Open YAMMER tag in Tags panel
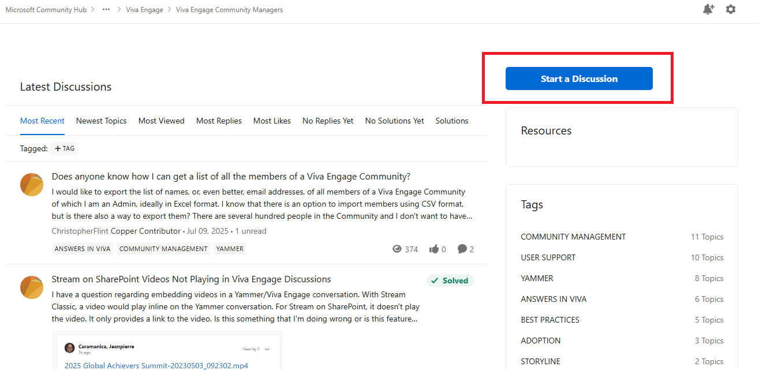Screen dimensions: 759x374 (537, 278)
